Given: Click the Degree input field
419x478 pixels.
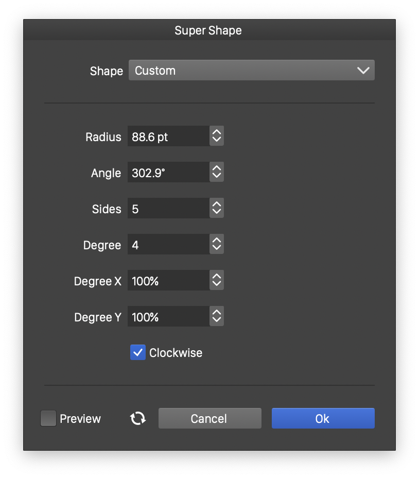Looking at the screenshot, I should (168, 245).
